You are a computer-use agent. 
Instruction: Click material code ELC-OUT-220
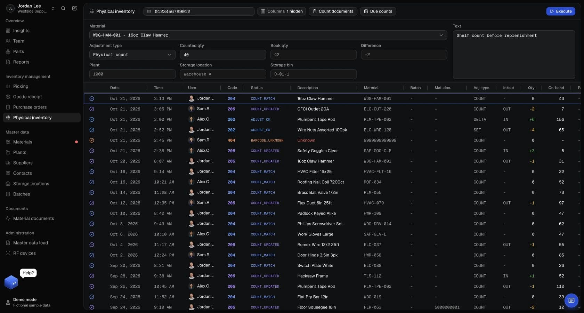(378, 109)
